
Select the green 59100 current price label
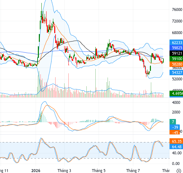tap(176, 59)
